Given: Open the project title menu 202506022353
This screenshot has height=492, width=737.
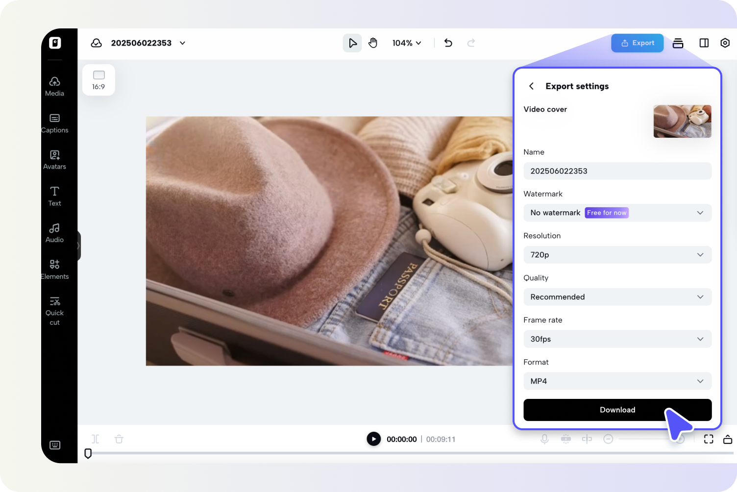Looking at the screenshot, I should point(182,43).
